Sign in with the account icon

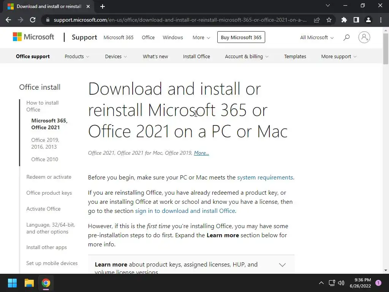click(364, 37)
